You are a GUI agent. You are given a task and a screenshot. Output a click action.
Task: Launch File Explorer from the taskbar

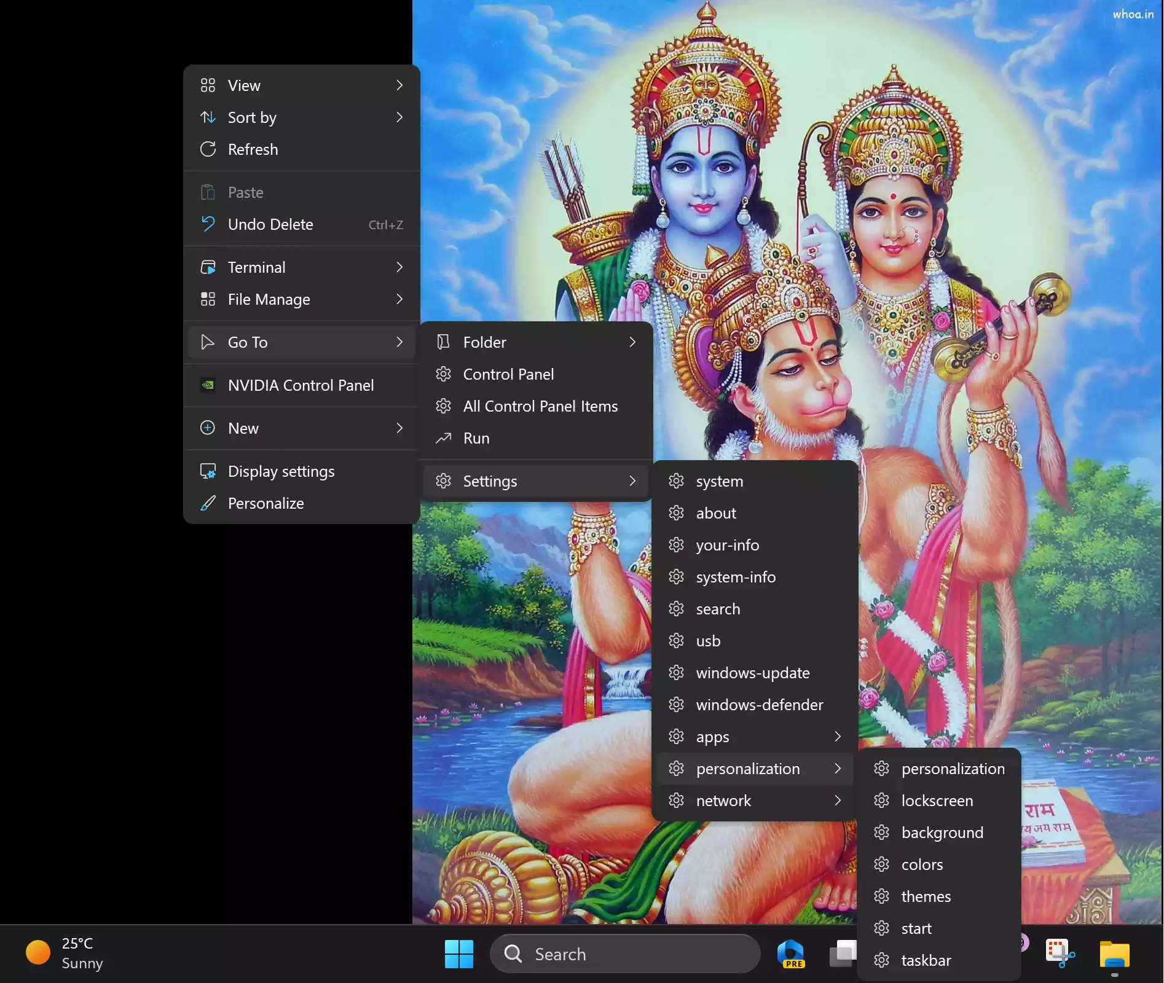(x=1115, y=954)
